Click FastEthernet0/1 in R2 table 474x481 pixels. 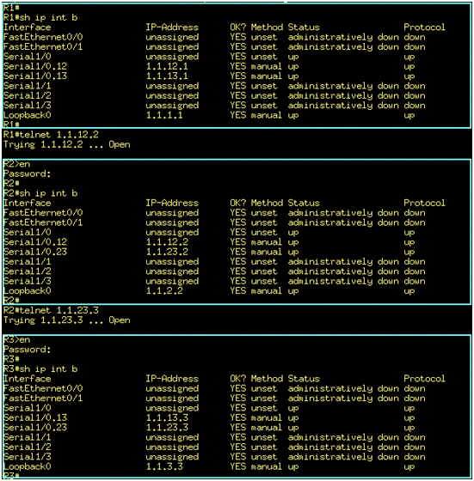pos(43,222)
